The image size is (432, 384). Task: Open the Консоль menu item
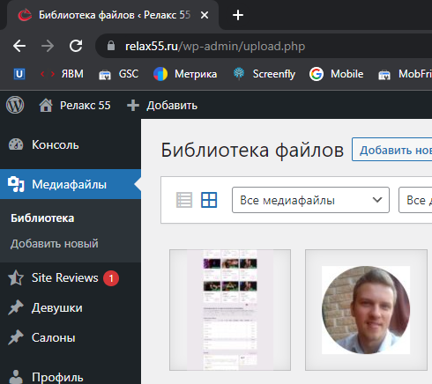(71, 144)
